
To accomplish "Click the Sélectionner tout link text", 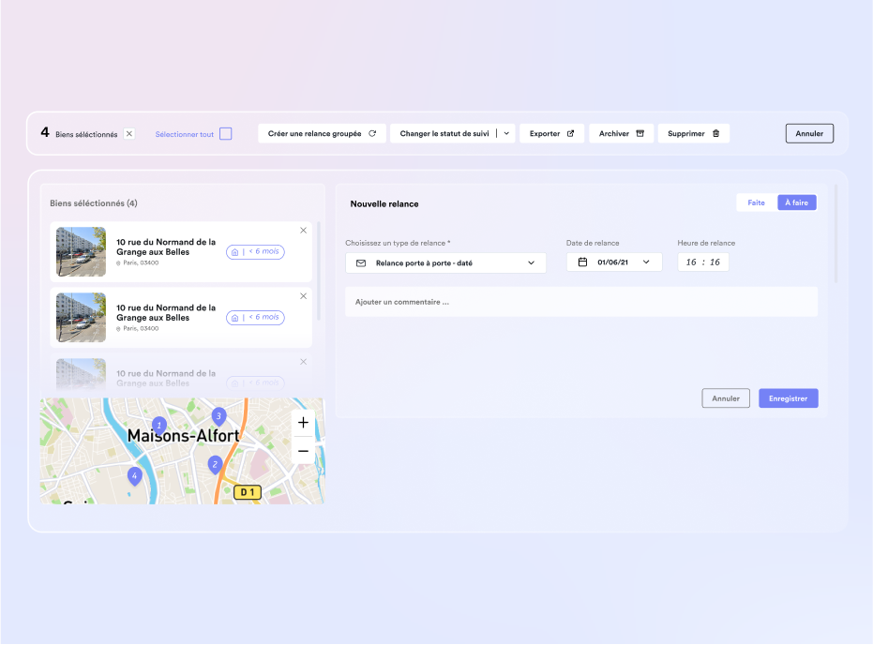I will (185, 134).
